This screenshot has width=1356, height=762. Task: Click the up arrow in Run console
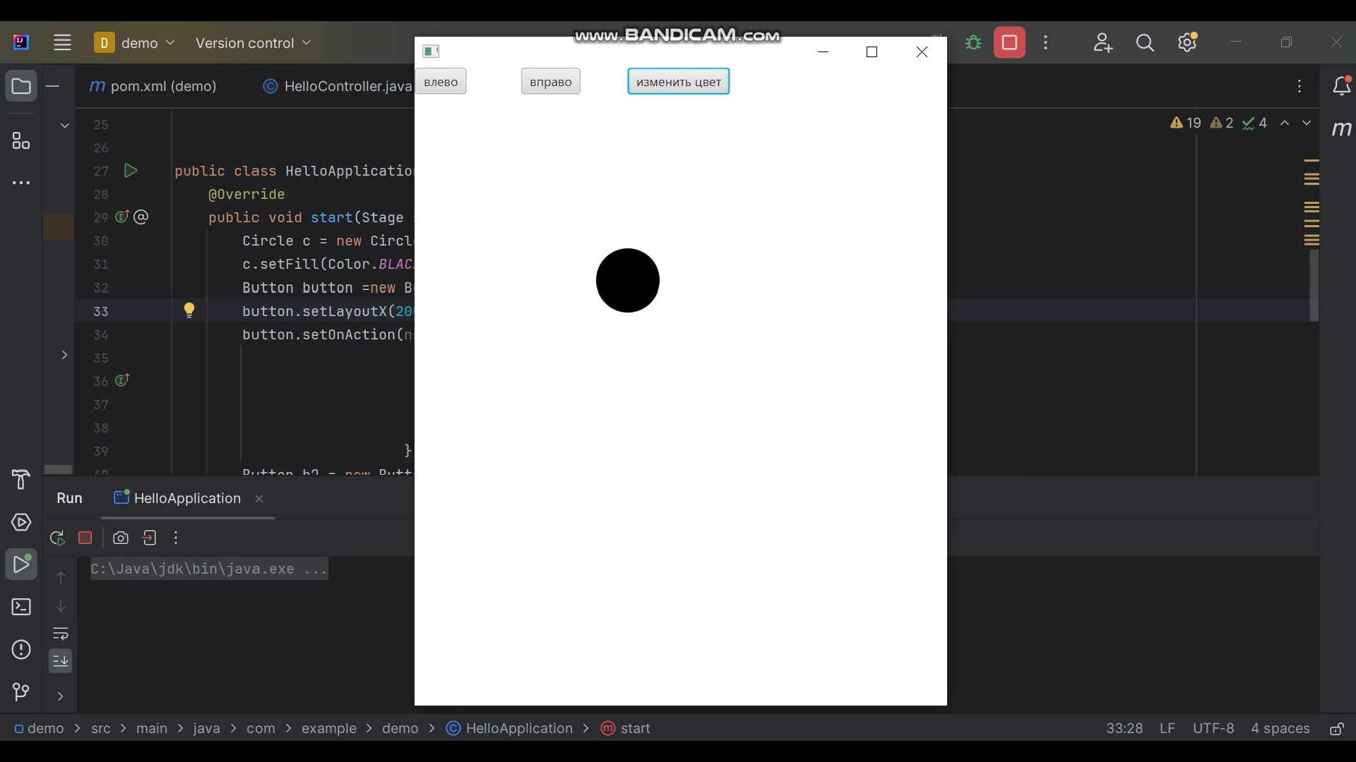pyautogui.click(x=61, y=578)
